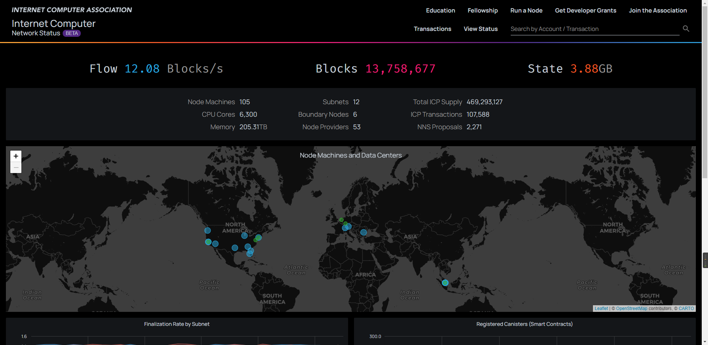Click the Subnets value 12
This screenshot has width=708, height=345.
click(356, 102)
